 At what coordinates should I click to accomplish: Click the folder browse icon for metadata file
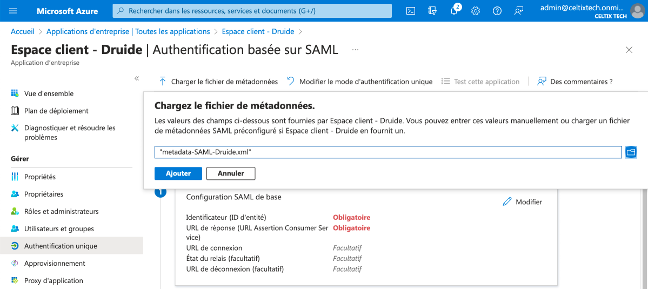(631, 152)
